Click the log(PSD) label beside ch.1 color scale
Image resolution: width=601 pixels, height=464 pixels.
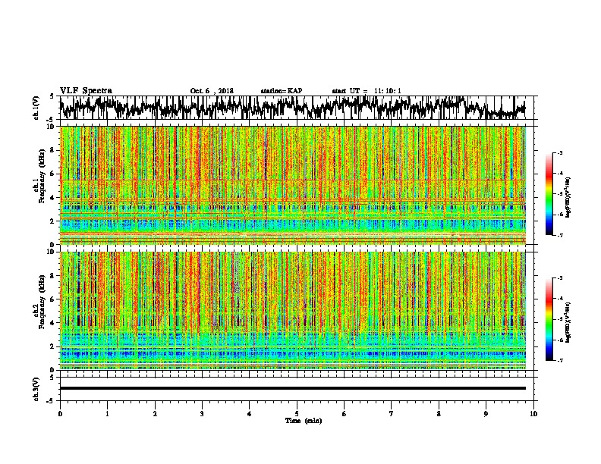(568, 197)
